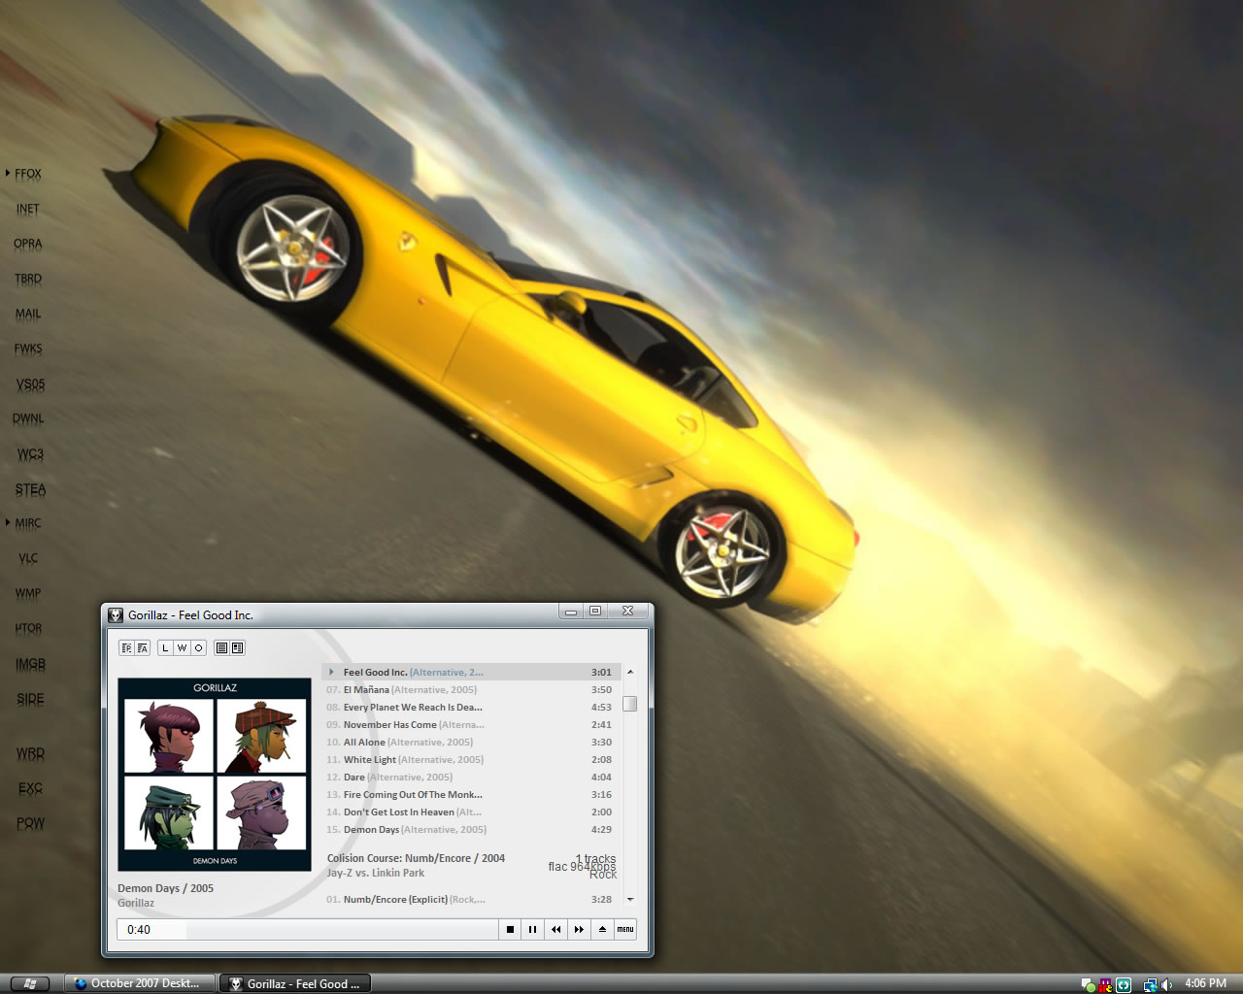Expand the FFOX launcher entry arrow

point(8,174)
